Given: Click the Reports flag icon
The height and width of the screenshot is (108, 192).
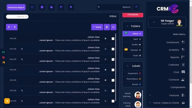Looking at the screenshot, I should point(183,57).
